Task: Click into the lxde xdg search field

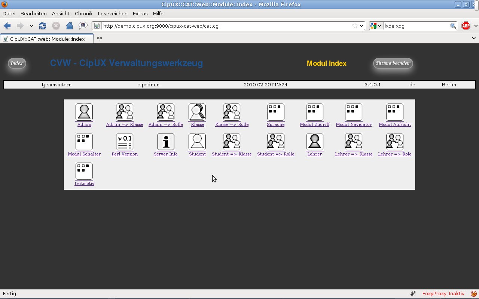Action: (x=417, y=26)
